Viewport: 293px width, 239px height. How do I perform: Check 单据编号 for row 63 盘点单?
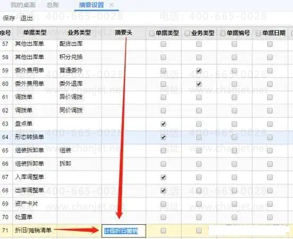234,124
